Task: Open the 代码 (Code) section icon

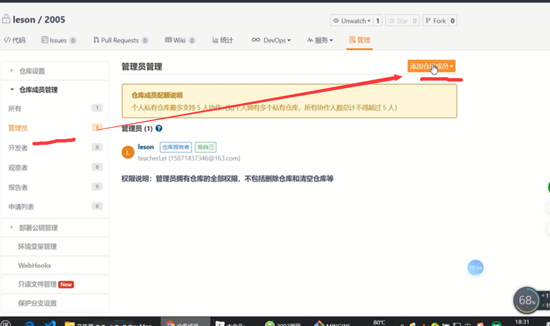Action: [8, 40]
